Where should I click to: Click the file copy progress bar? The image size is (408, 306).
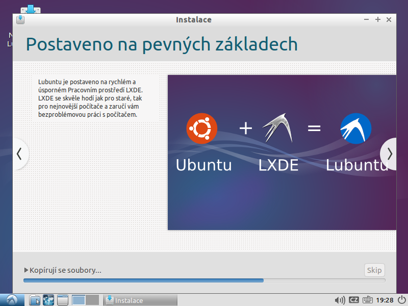[205, 280]
